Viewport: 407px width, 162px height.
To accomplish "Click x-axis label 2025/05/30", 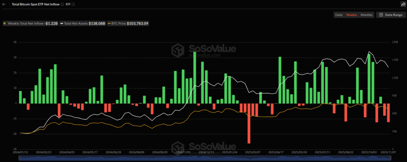I will (299, 152).
